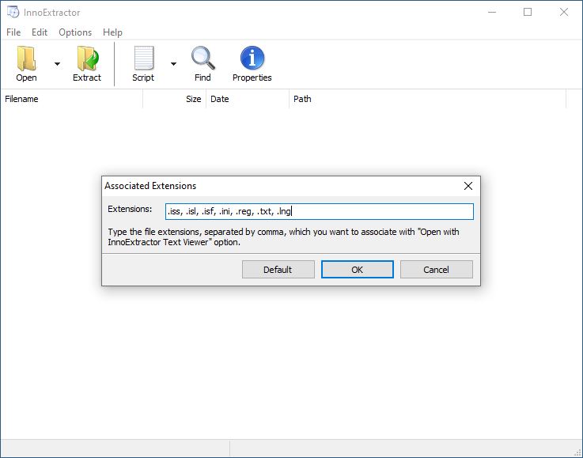
Task: Sort by Path column header
Action: (428, 99)
